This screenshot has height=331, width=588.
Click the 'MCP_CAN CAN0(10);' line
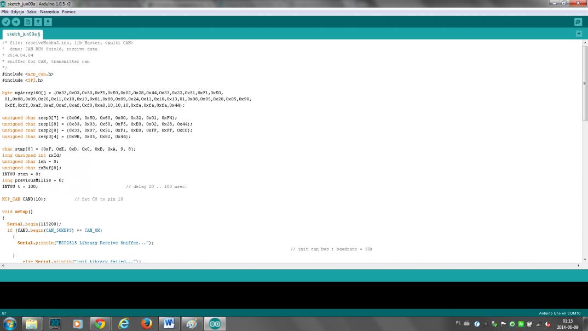24,199
